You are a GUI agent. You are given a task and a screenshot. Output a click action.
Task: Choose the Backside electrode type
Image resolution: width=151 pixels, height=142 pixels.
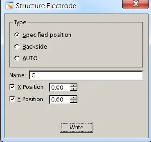[17, 47]
